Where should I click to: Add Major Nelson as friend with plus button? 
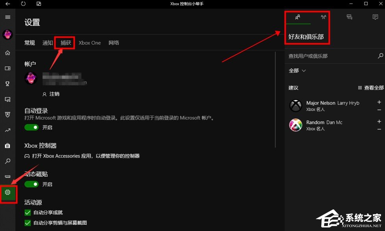click(x=379, y=103)
